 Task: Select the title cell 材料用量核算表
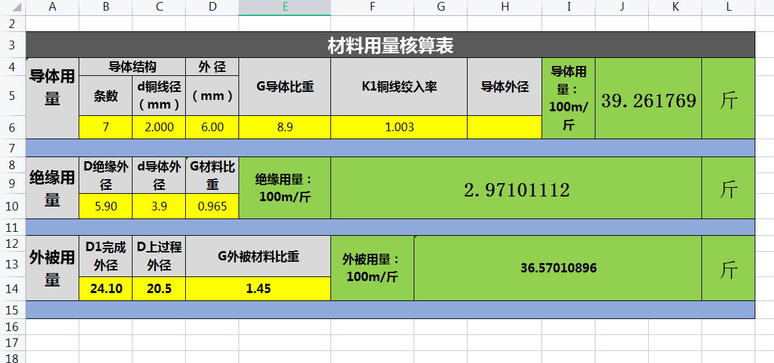(x=390, y=45)
